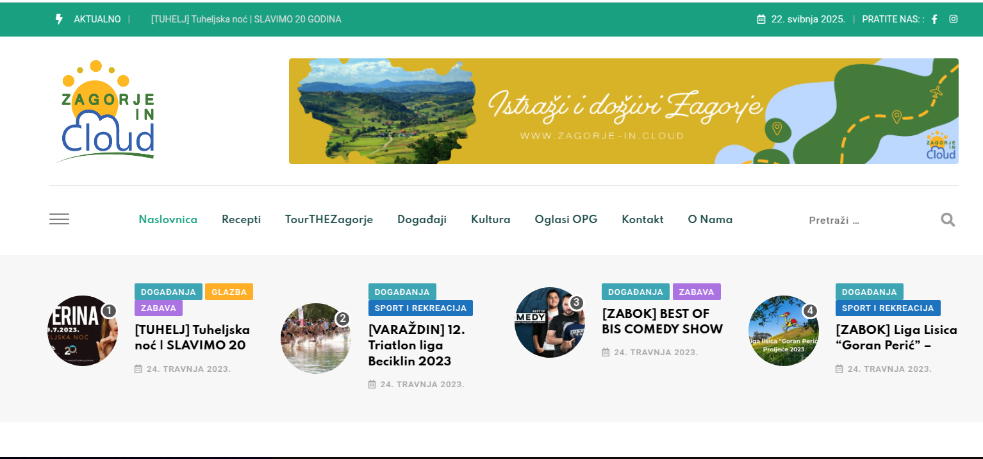This screenshot has height=459, width=983.
Task: Click the Zagorje in Cloud logo
Action: [x=108, y=112]
